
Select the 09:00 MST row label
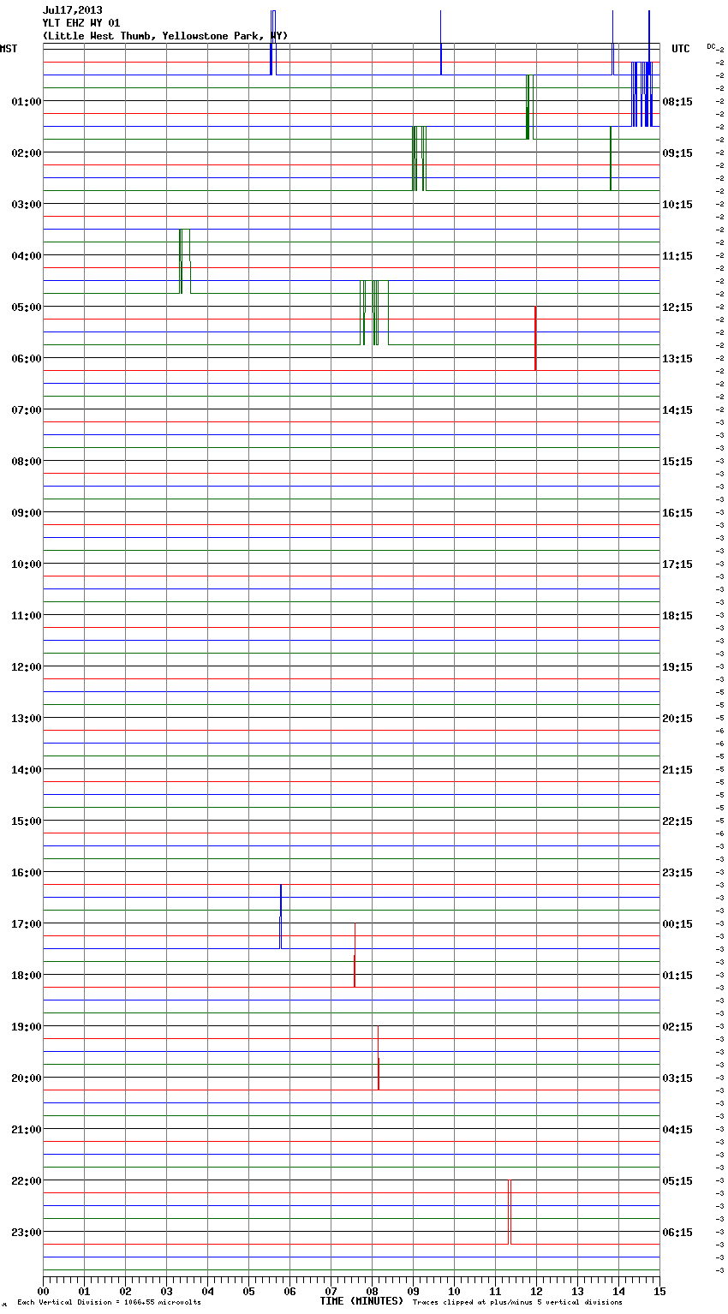pyautogui.click(x=27, y=512)
